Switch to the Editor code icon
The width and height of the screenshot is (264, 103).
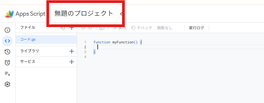(x=7, y=41)
